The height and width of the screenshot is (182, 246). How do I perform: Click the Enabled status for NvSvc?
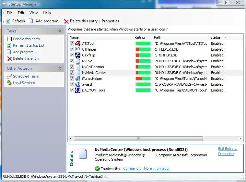coord(217,61)
